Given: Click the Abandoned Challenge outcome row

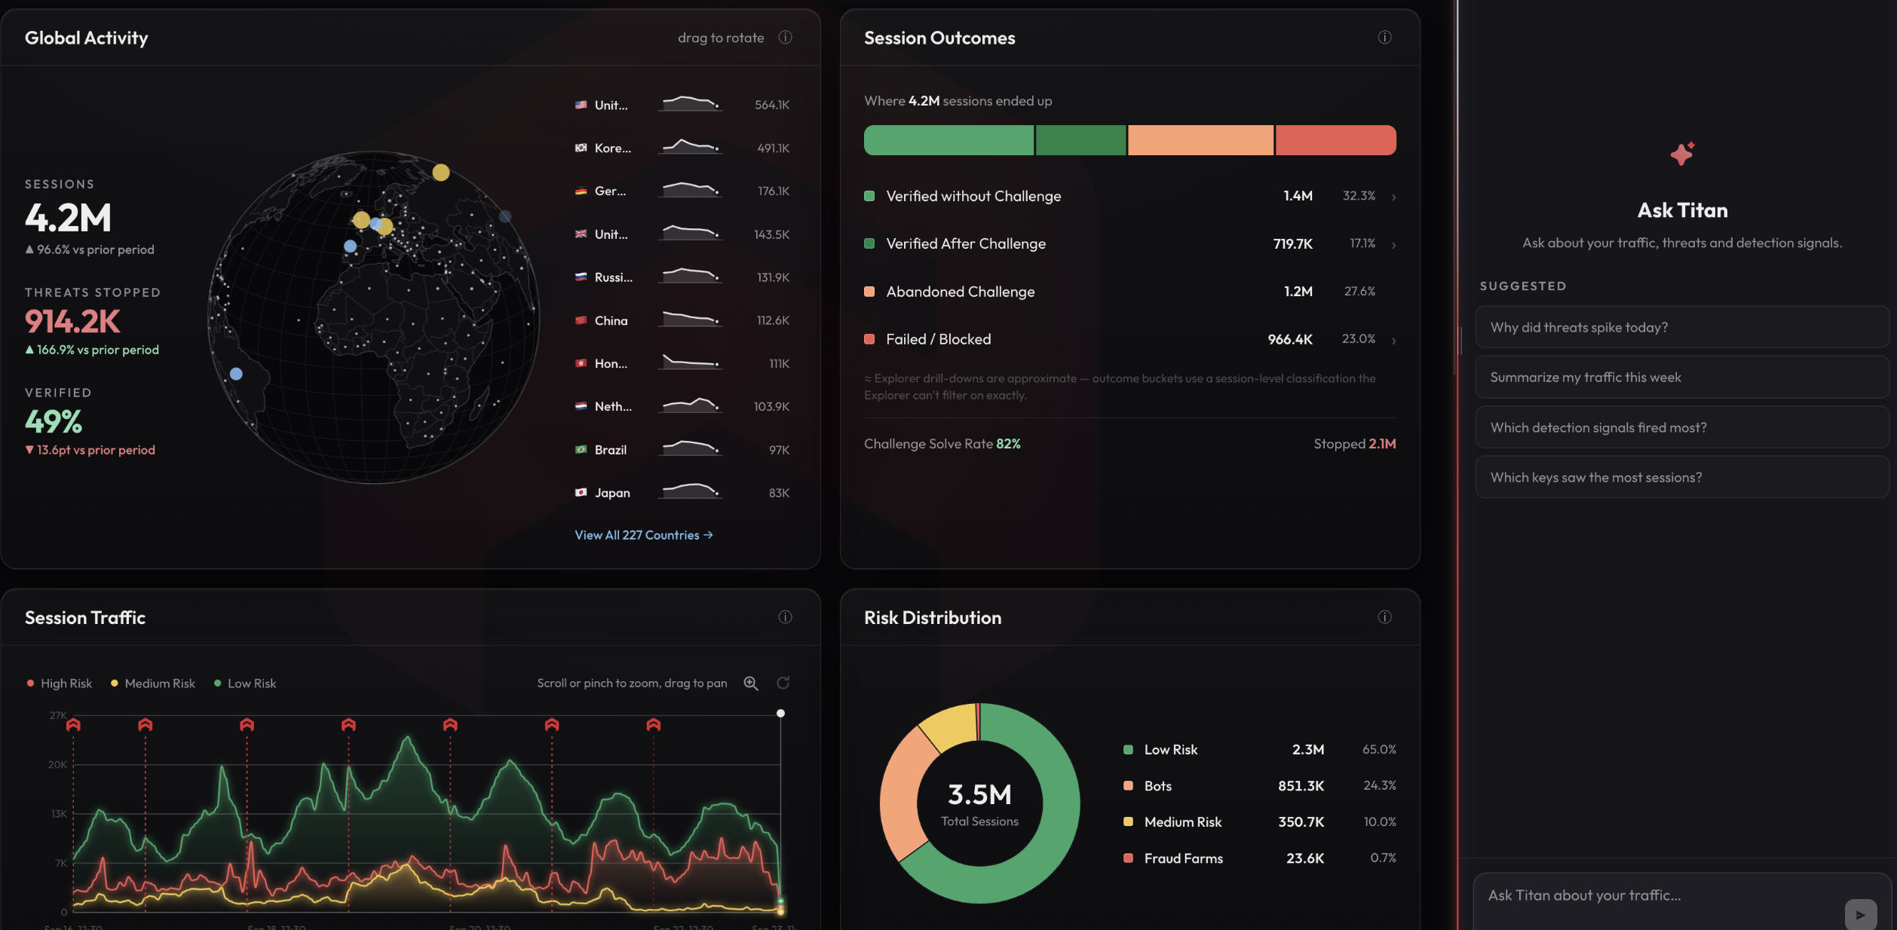Looking at the screenshot, I should [1129, 292].
